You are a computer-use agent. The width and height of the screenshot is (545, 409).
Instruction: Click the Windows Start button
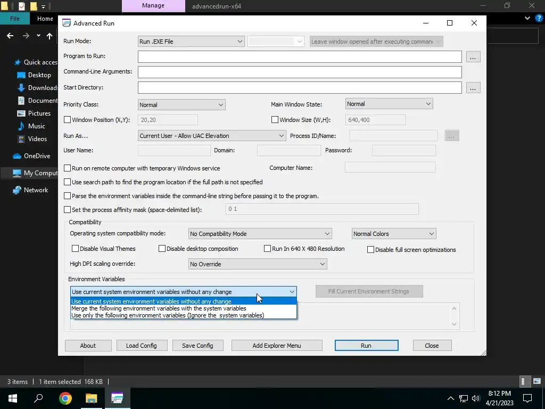13,398
